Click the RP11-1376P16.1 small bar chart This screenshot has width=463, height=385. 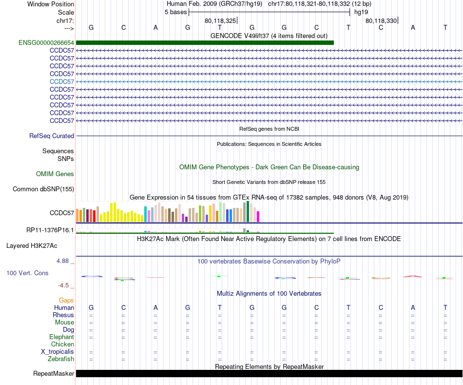[x=168, y=231]
